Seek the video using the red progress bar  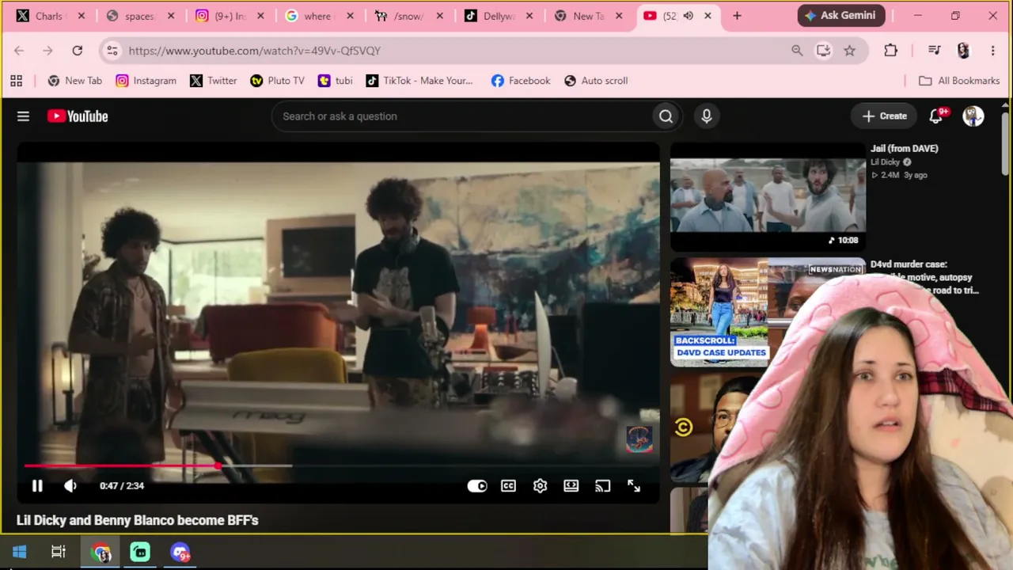[338, 466]
